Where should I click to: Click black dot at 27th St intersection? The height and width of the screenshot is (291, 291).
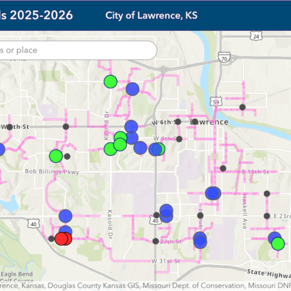(x=156, y=241)
